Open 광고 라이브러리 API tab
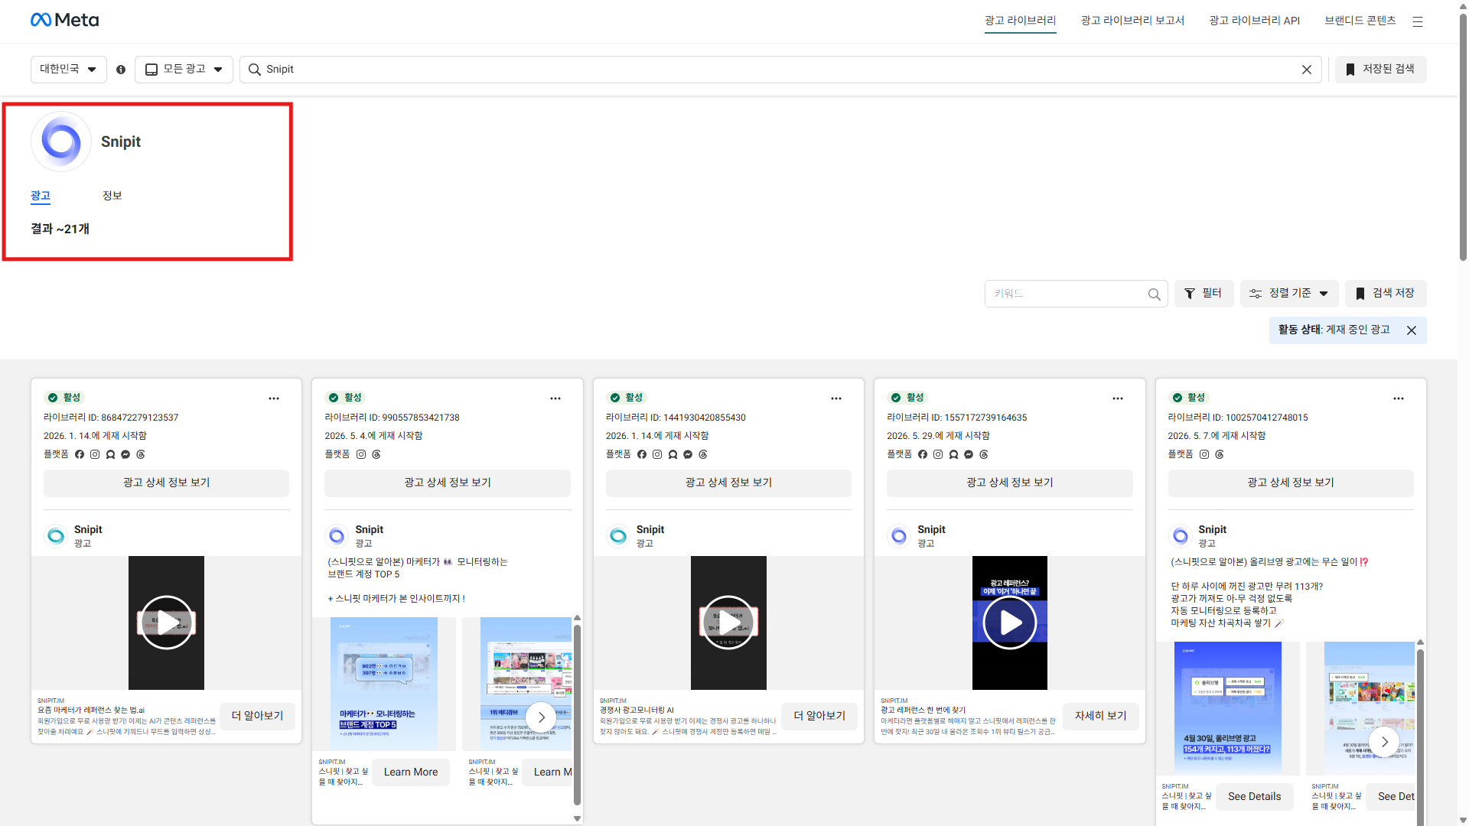1469x826 pixels. click(1255, 21)
